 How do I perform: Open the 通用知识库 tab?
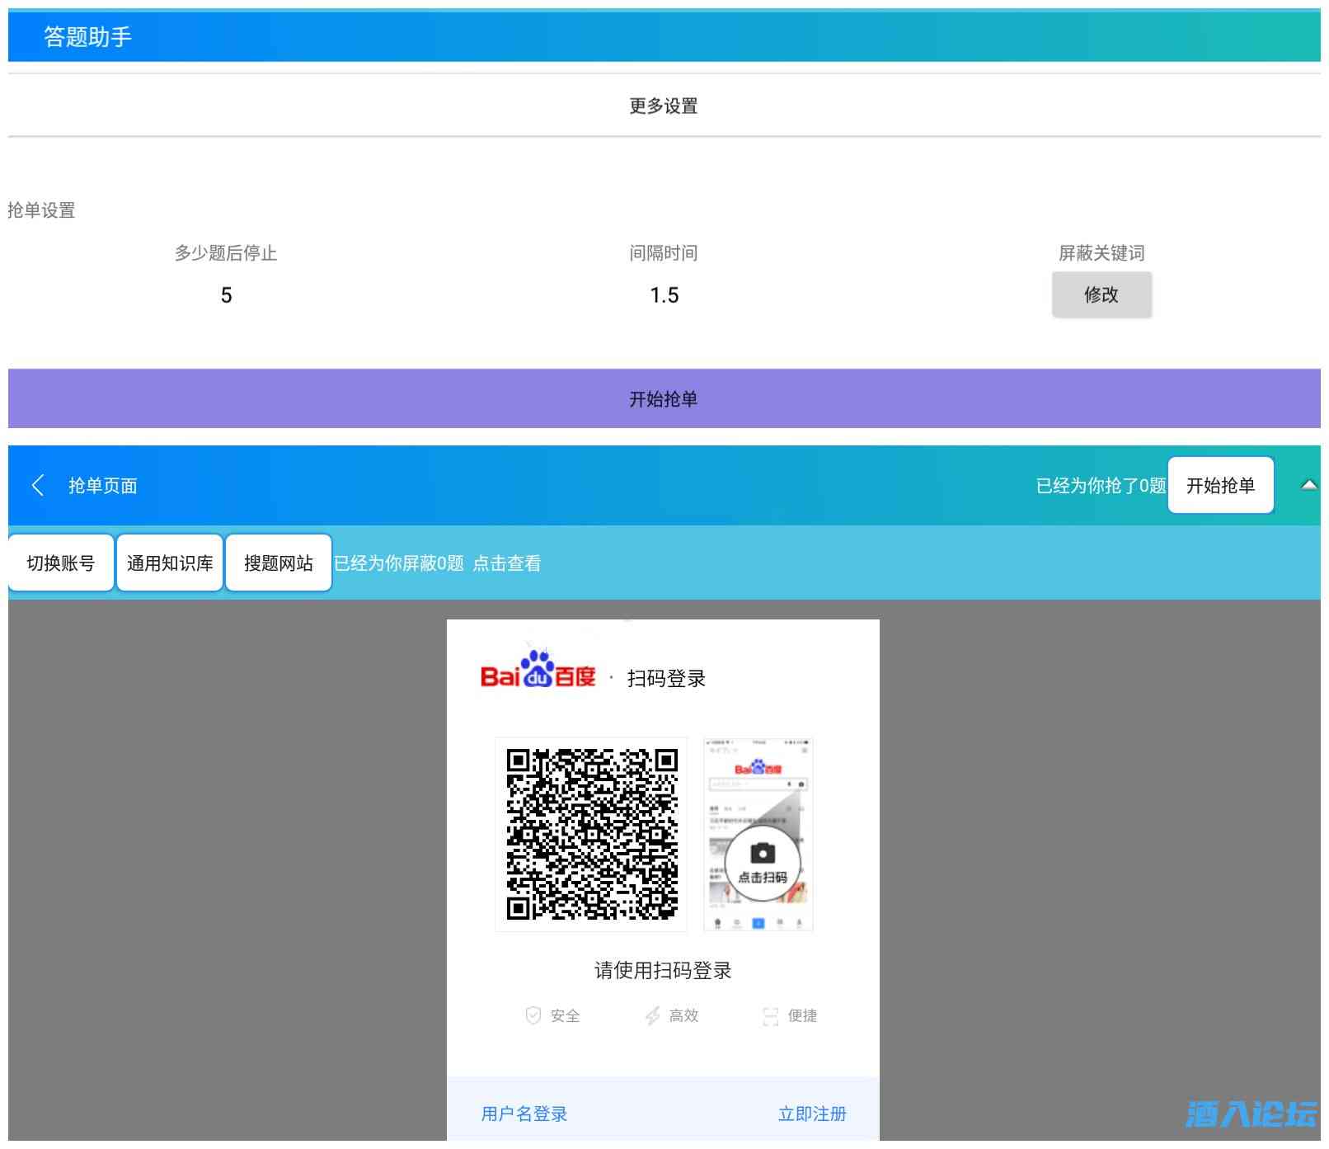pos(170,563)
